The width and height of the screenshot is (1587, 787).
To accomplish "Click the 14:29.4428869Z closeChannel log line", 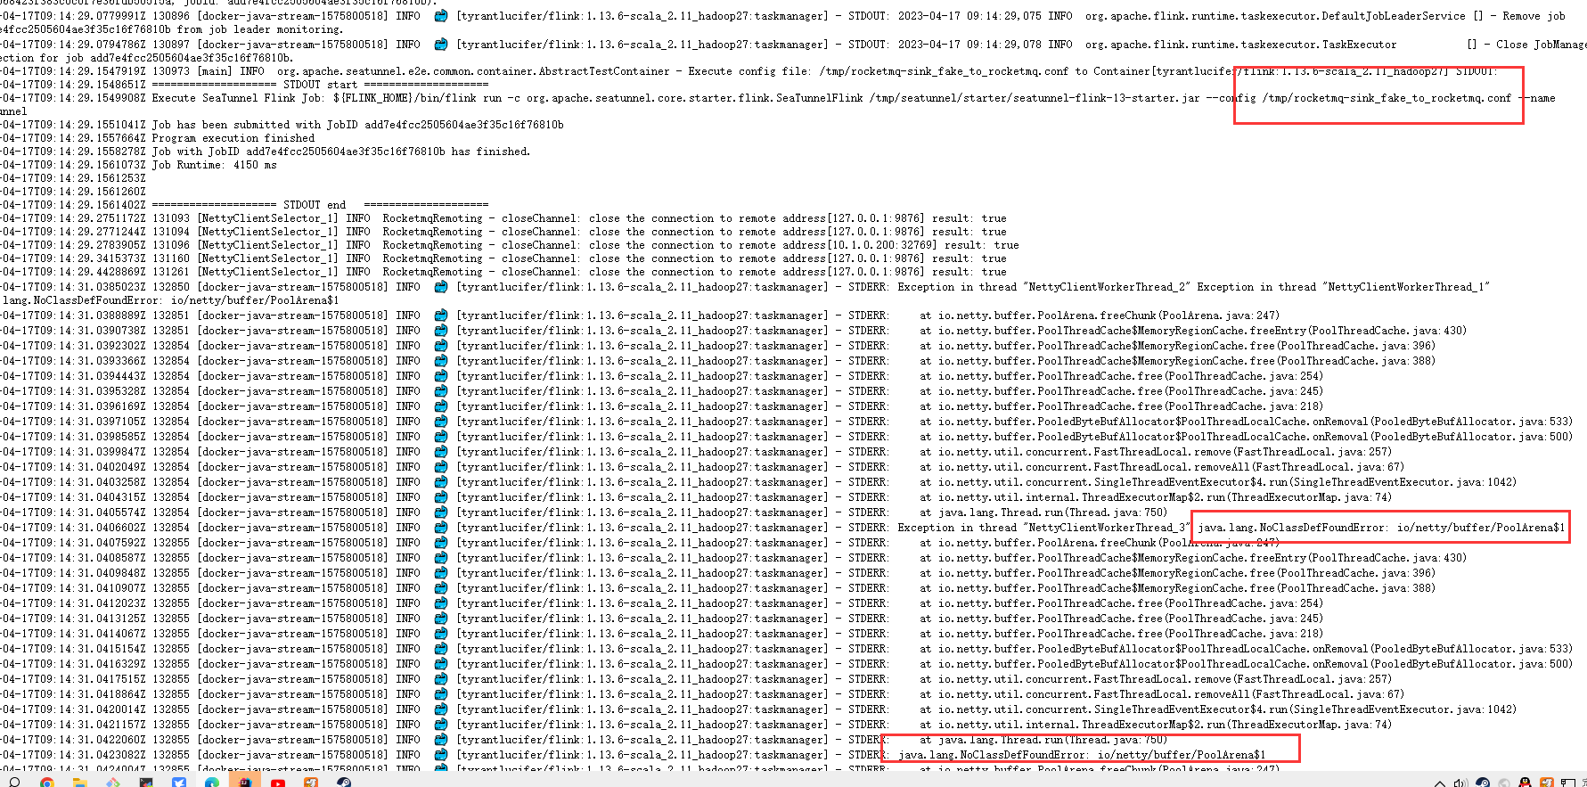I will tap(503, 272).
